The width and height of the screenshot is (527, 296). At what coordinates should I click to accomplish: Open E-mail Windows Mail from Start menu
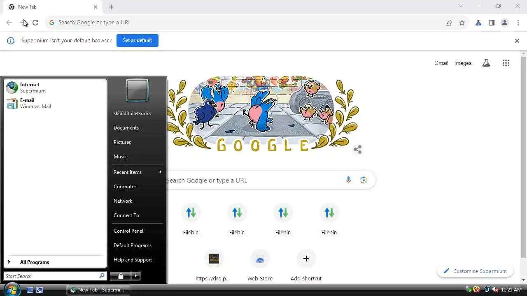point(55,103)
